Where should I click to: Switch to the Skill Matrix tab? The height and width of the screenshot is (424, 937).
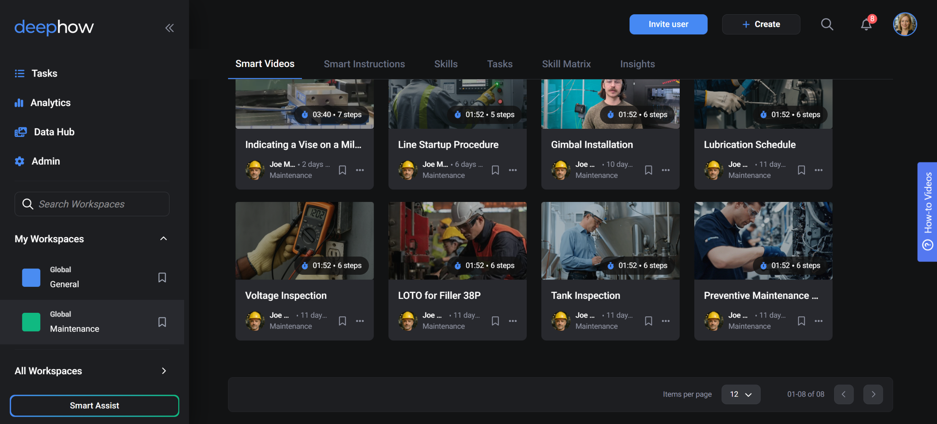566,64
